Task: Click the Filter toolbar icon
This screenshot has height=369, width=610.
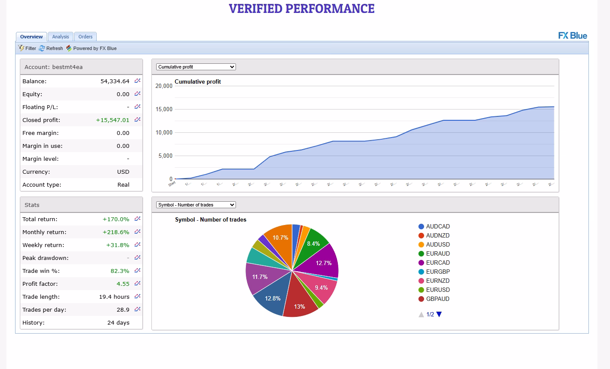Action: click(27, 48)
